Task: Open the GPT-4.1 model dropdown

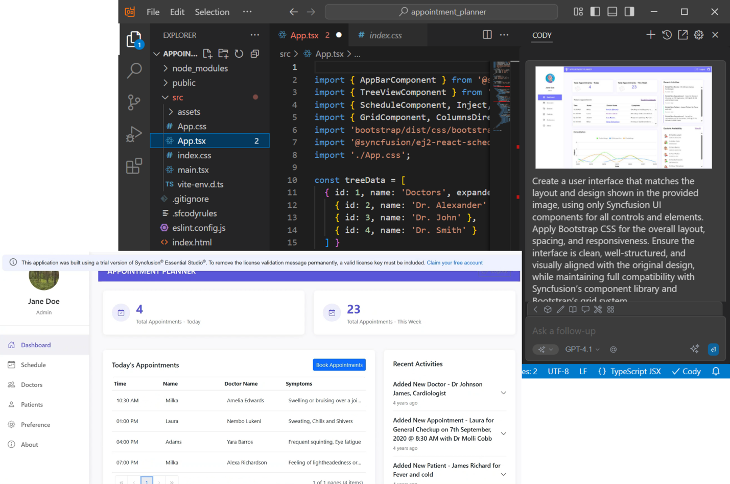Action: click(582, 349)
